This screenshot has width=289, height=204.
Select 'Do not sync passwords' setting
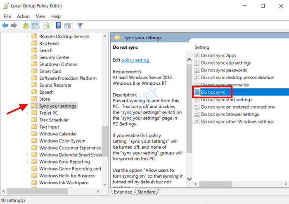(x=224, y=70)
